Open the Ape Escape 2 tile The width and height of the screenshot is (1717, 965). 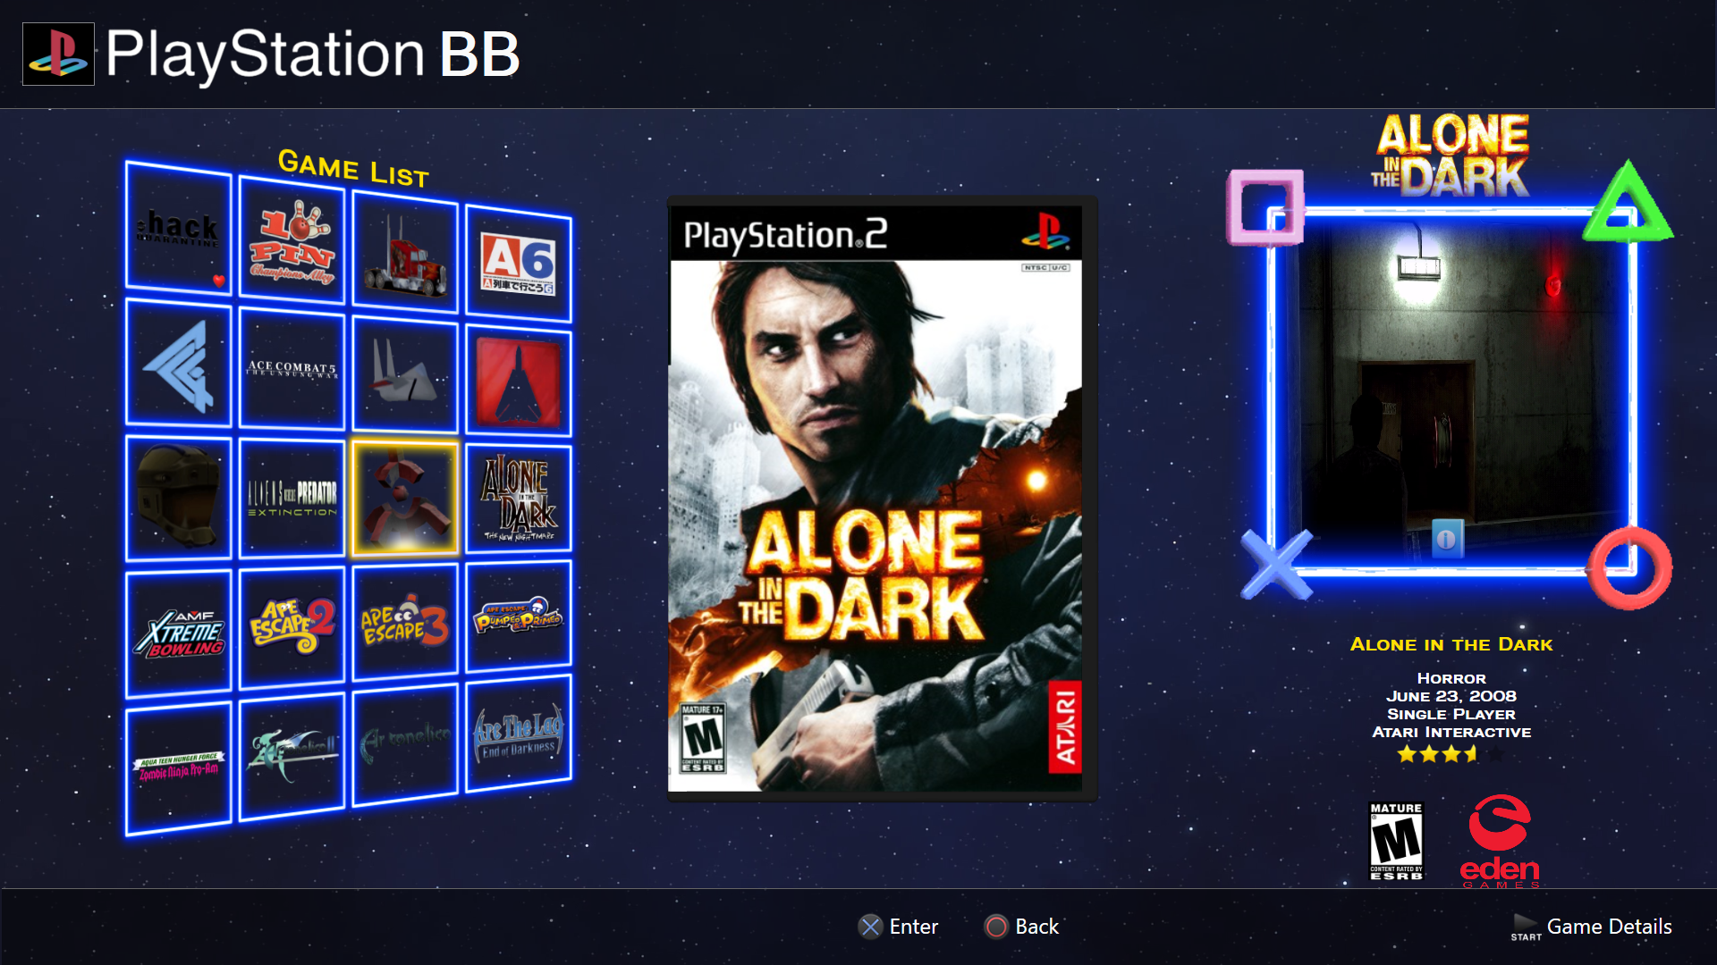click(x=292, y=626)
